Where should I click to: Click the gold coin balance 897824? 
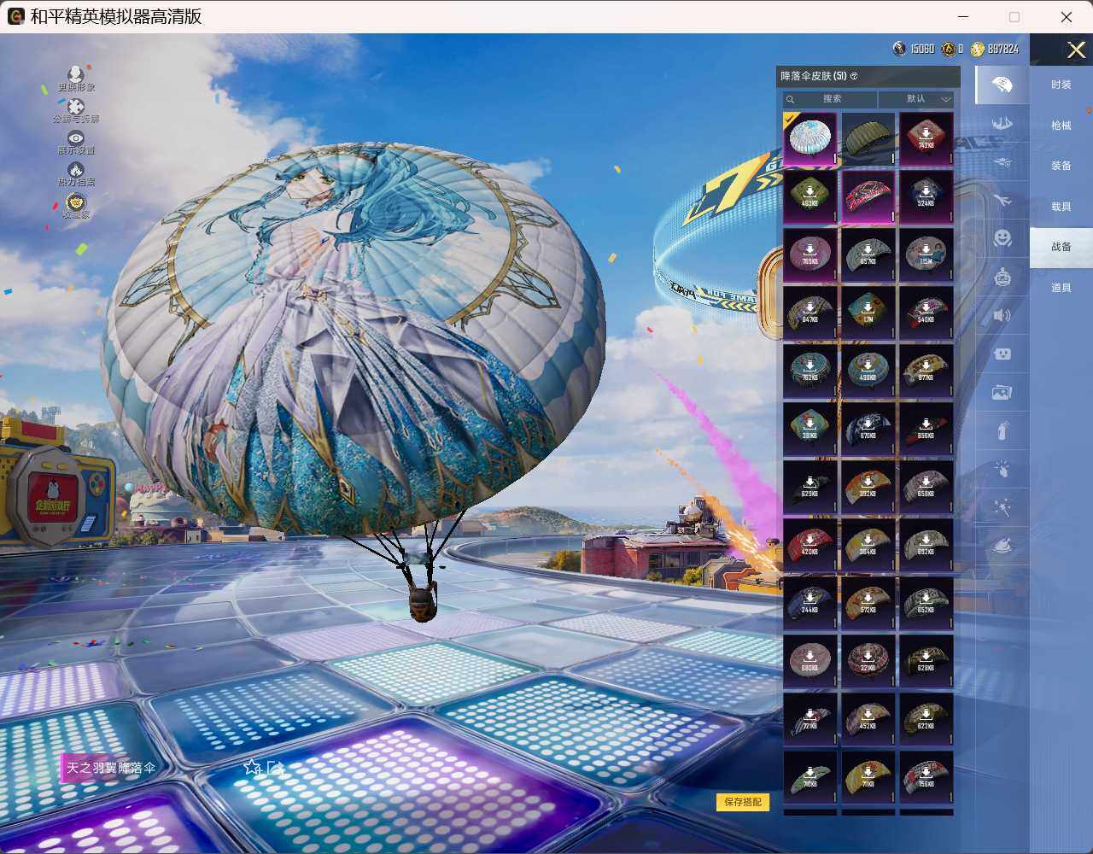point(995,50)
